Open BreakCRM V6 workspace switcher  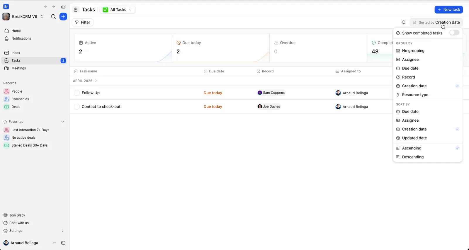[x=23, y=17]
